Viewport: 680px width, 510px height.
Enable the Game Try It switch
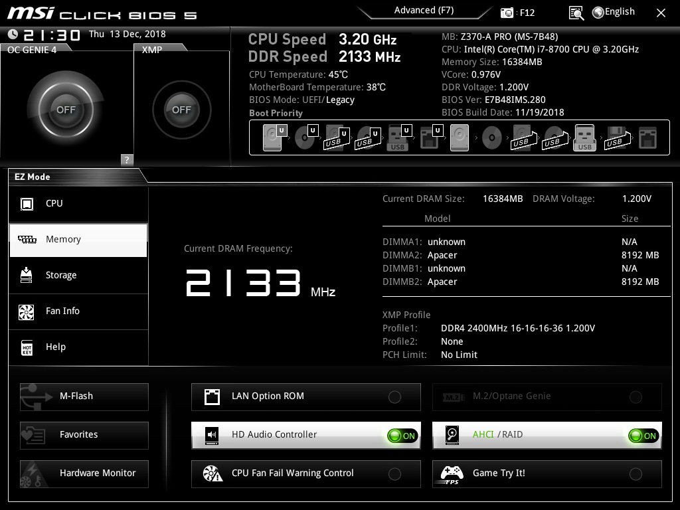tap(636, 474)
